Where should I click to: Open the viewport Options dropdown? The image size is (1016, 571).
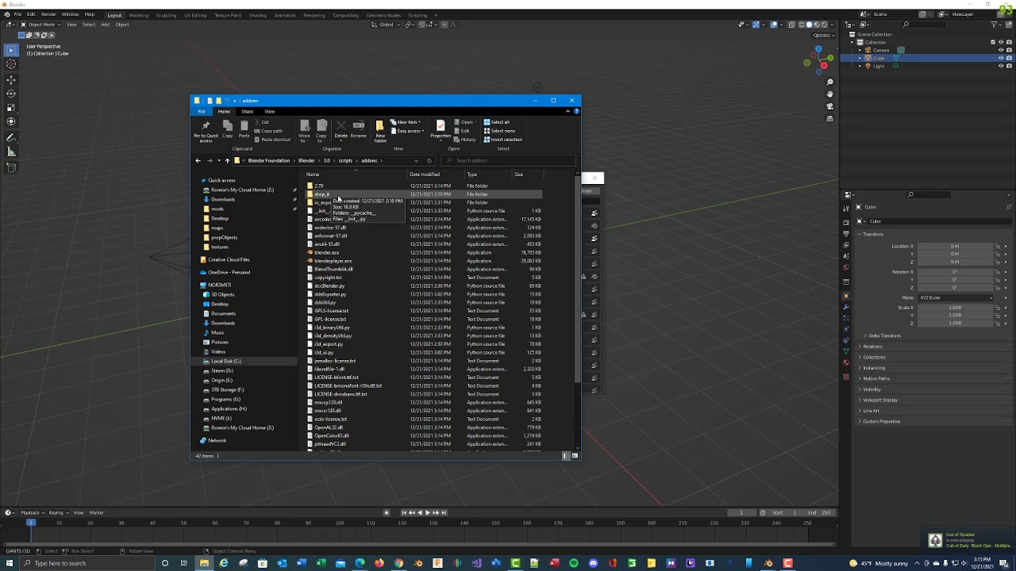823,35
